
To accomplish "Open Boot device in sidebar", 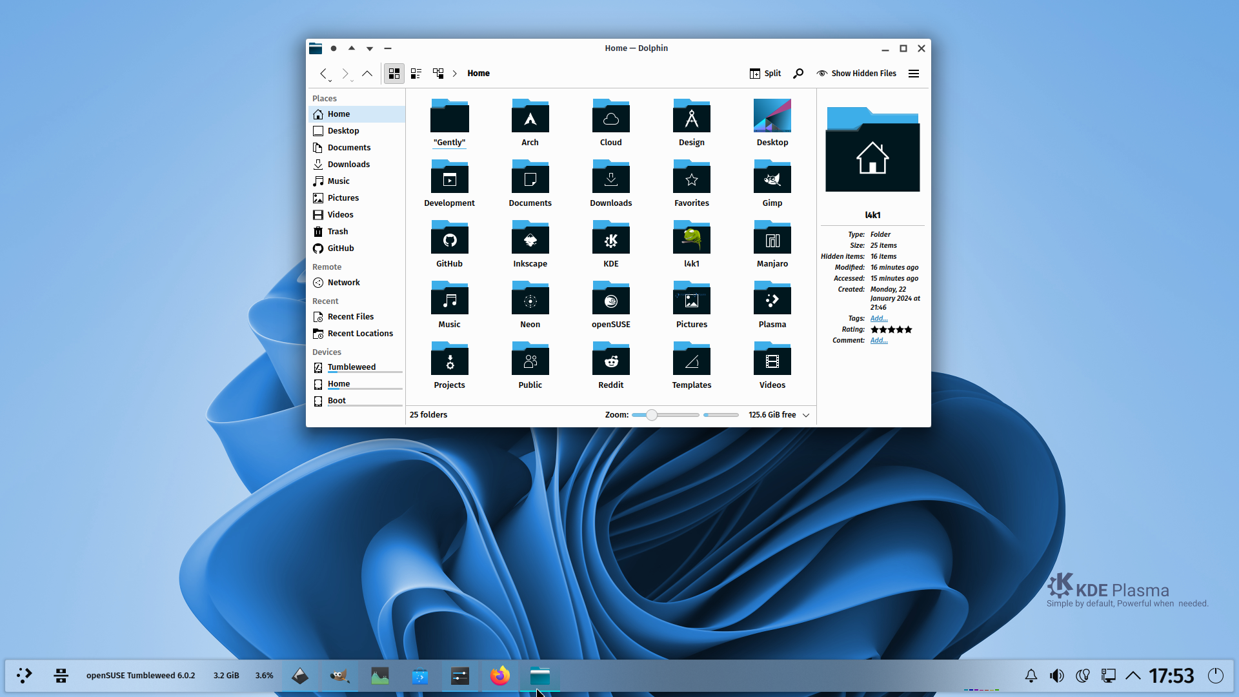I will click(357, 401).
